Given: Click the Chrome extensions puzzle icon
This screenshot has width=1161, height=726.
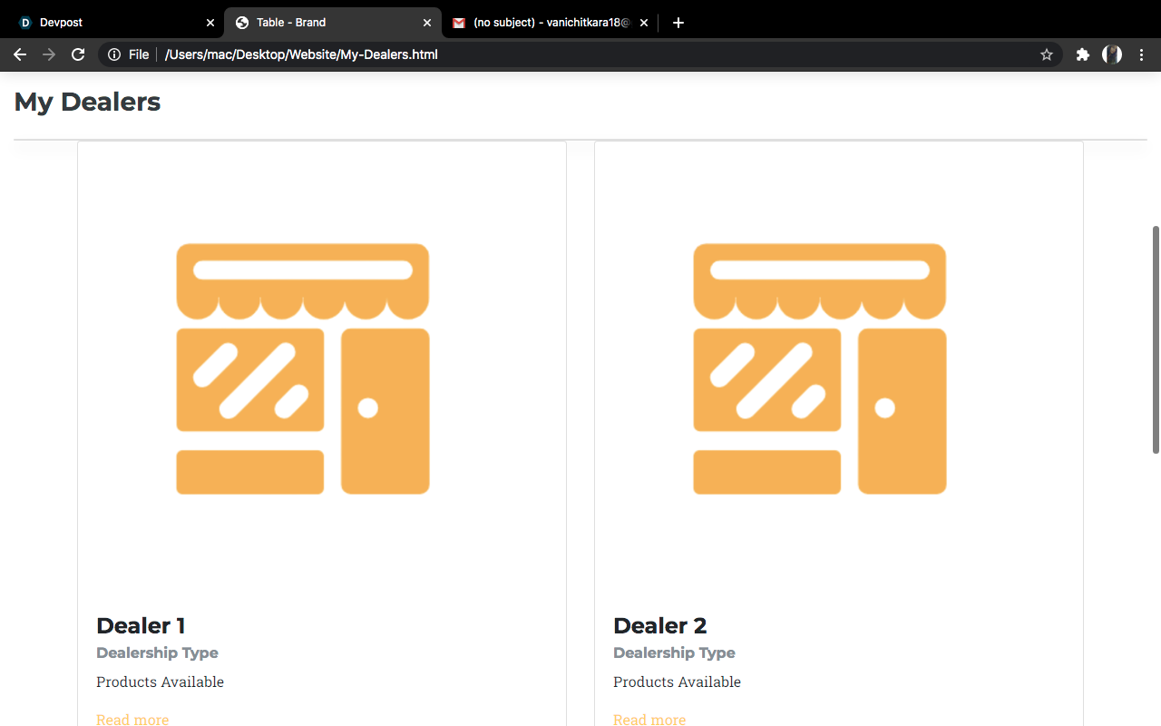Looking at the screenshot, I should point(1082,54).
